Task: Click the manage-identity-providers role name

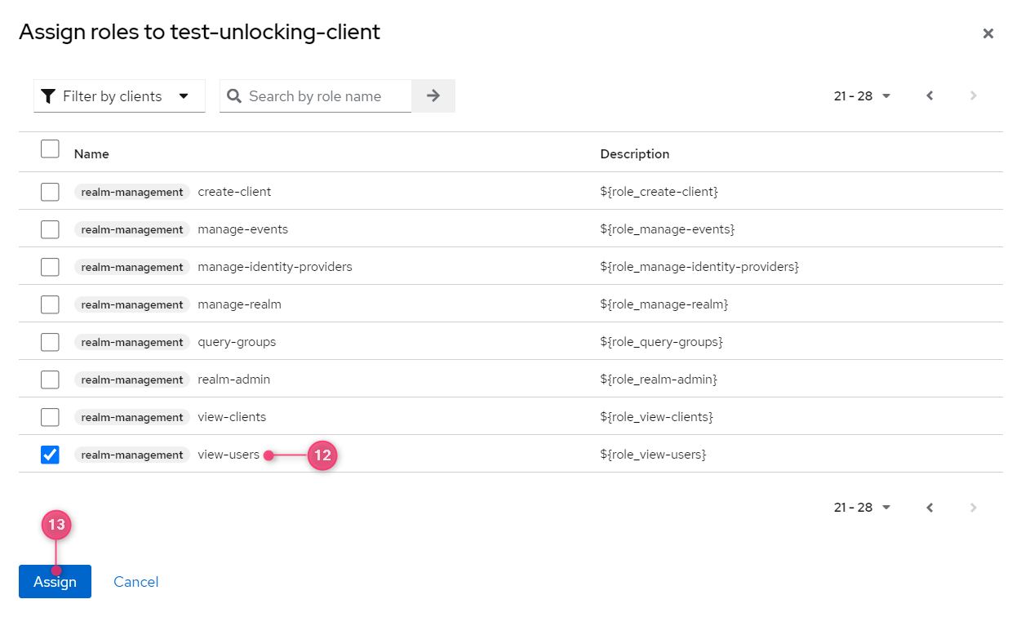Action: [x=275, y=267]
